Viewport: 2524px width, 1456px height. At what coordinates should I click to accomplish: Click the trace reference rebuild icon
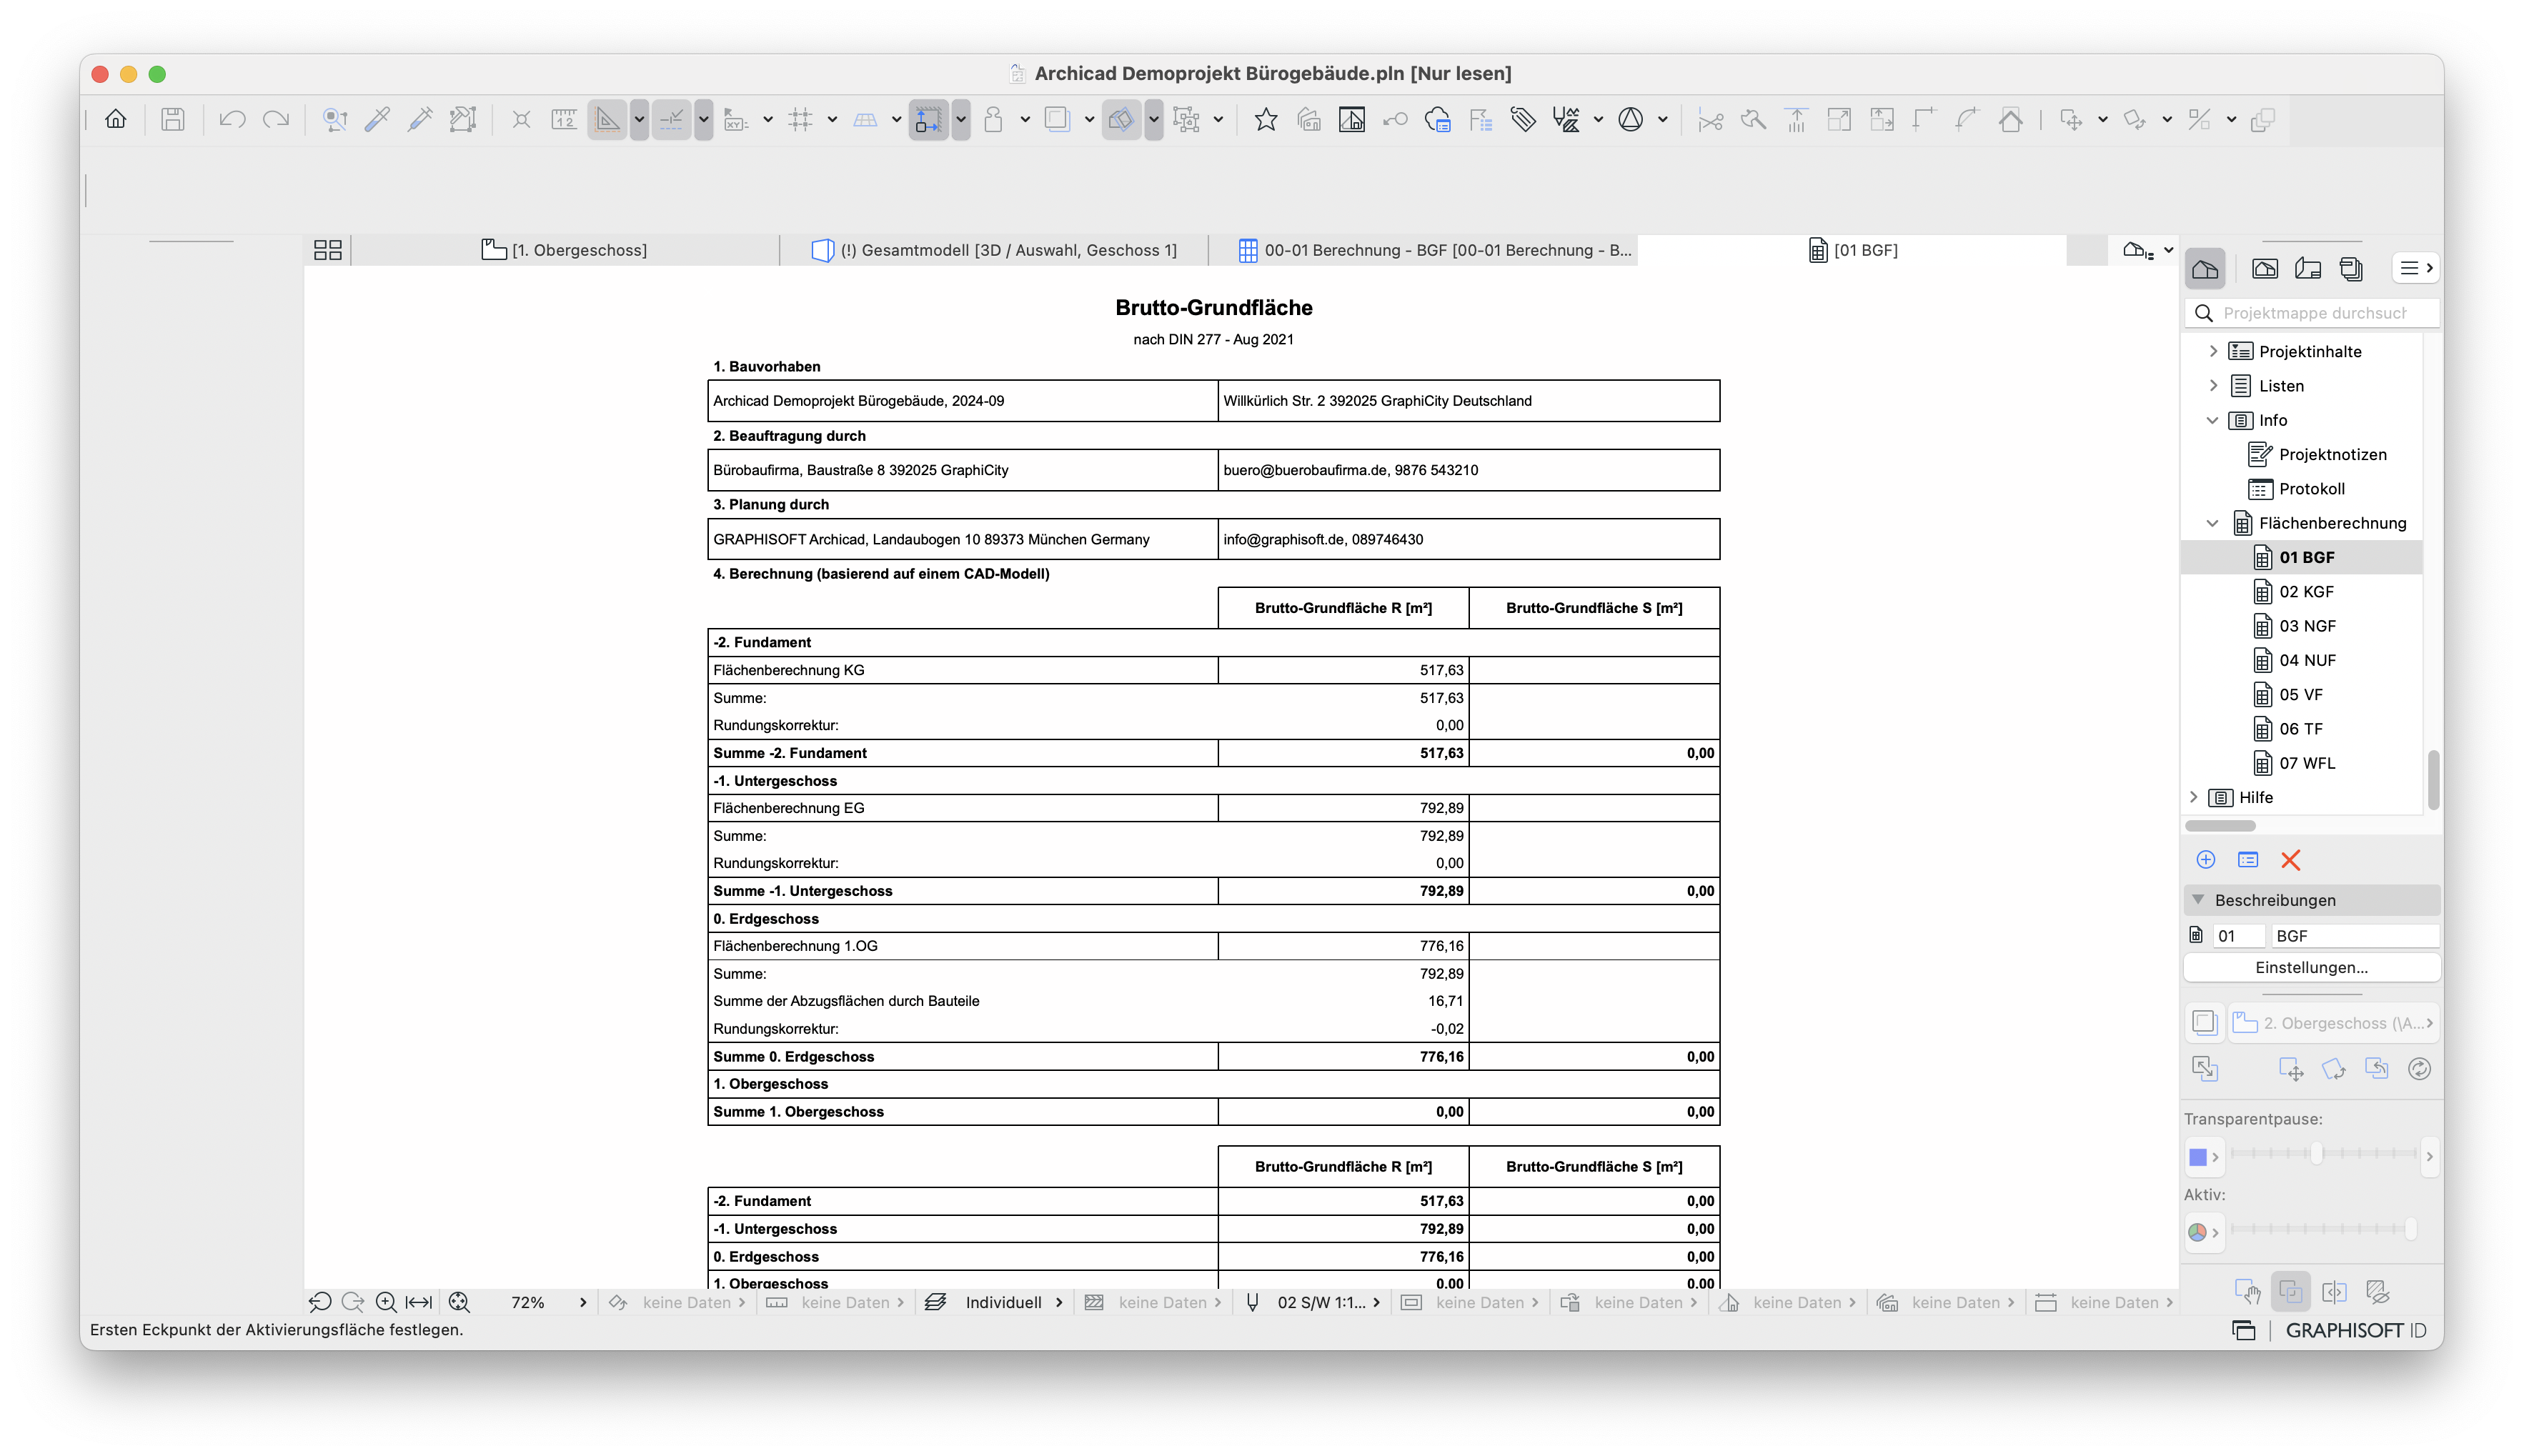coord(2419,1069)
